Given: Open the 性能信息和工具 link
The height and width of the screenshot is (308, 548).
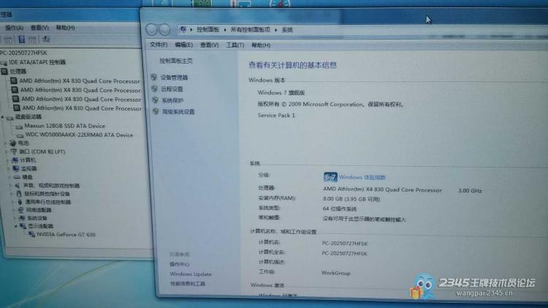Looking at the screenshot, I should point(188,284).
